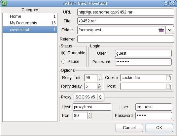This screenshot has width=177, height=136.
Task: Click the Cancel button
Action: click(129, 128)
